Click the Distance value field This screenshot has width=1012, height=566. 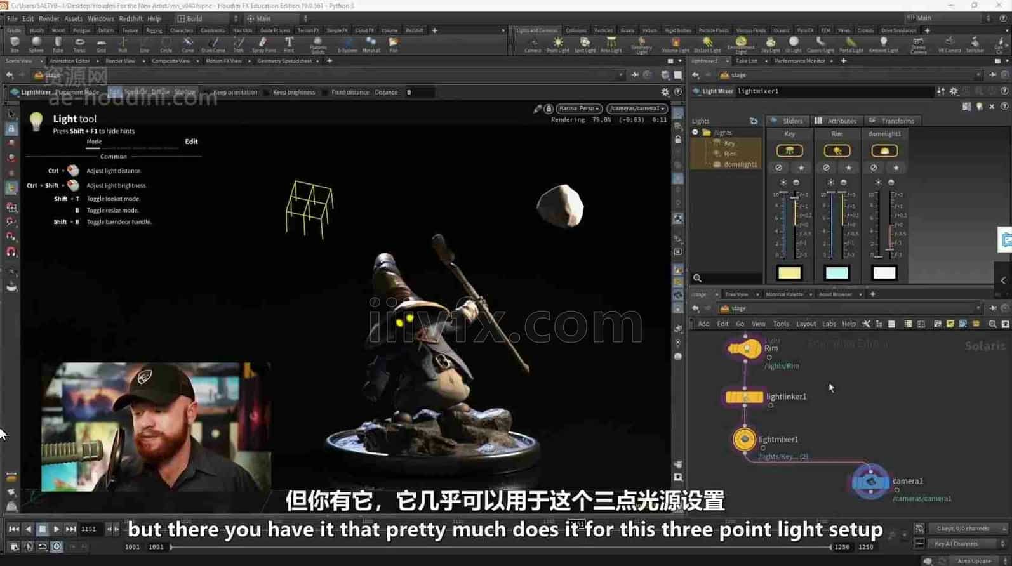click(x=419, y=93)
